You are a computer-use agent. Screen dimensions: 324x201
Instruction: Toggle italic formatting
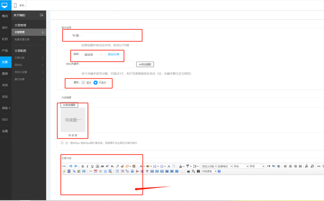87,166
